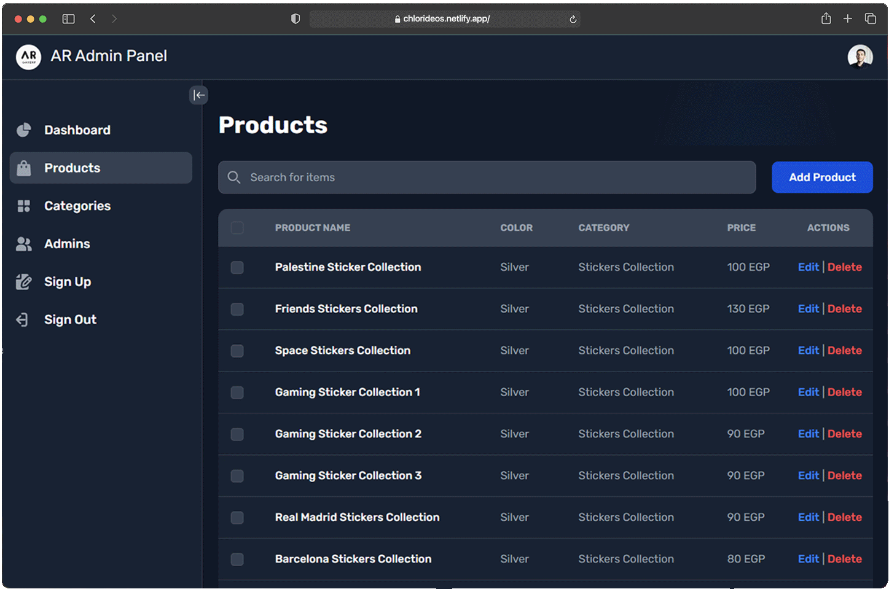Screen dimensions: 889x589
Task: Click AR Admin Panel title text
Action: (x=109, y=57)
